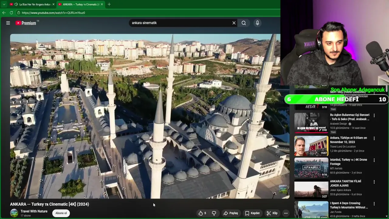Viewport: 389px width, 219px height.
Task: Close the 'La Bize Her Yer Angara' tab
Action: [53, 4]
